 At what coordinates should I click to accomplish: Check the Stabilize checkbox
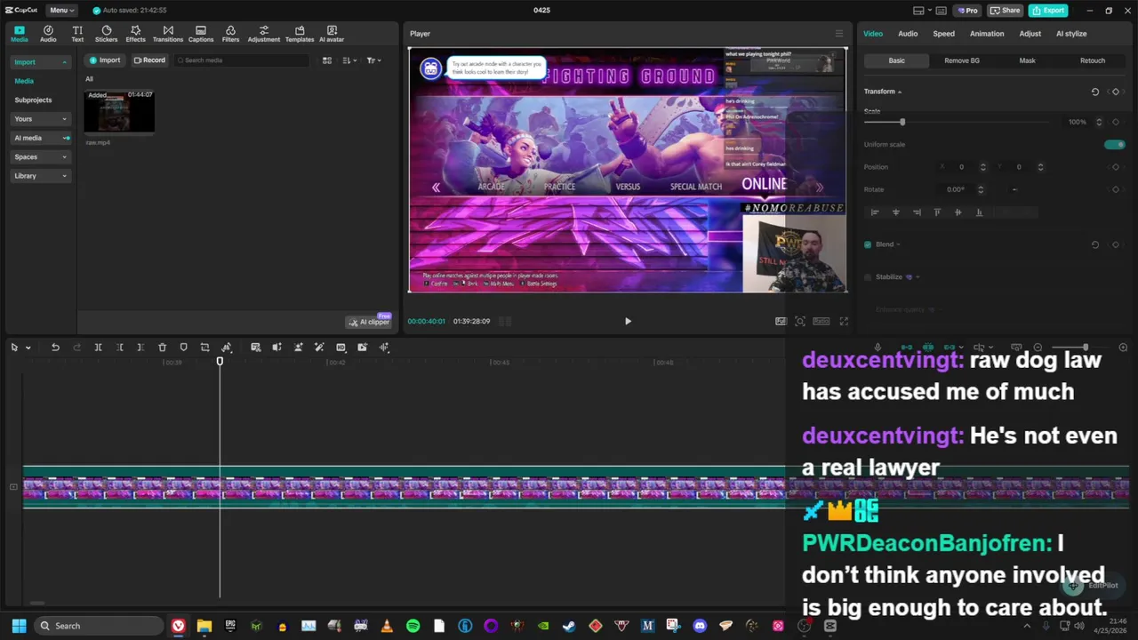pos(868,276)
